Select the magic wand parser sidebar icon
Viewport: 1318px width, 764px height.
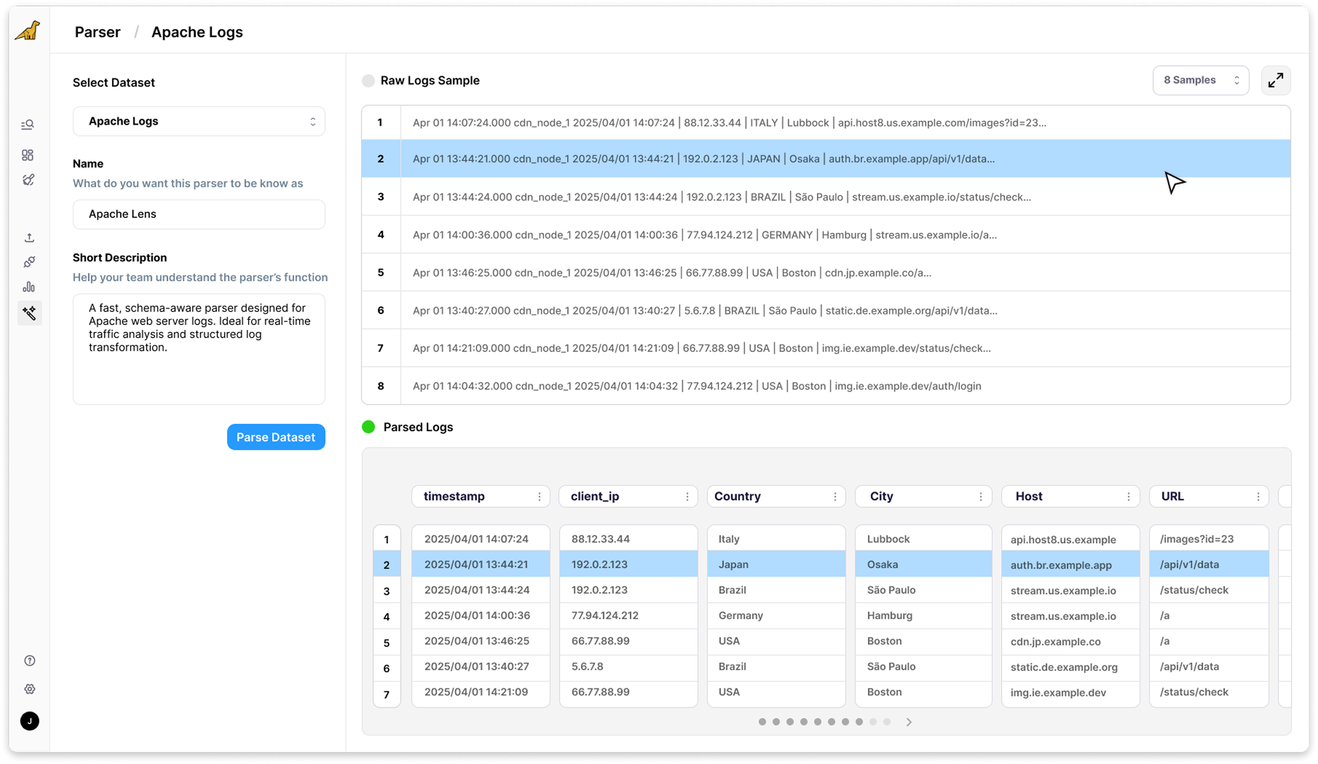pyautogui.click(x=30, y=313)
